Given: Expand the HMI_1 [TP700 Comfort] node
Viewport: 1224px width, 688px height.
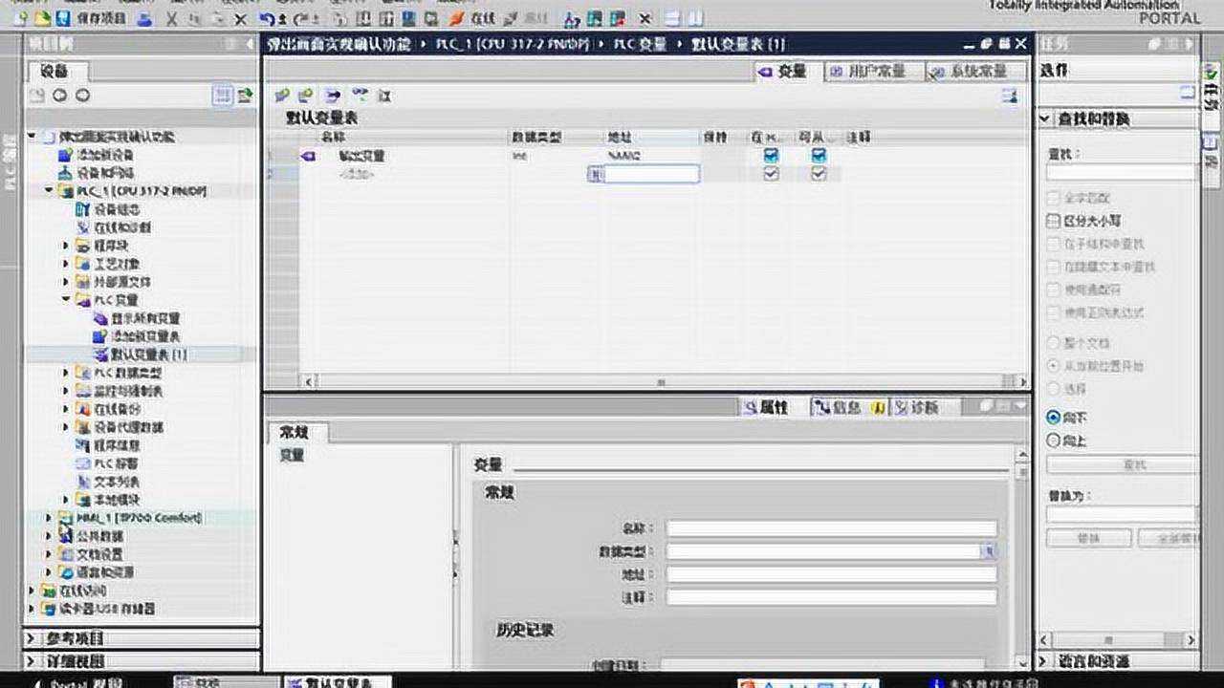Looking at the screenshot, I should (x=49, y=516).
